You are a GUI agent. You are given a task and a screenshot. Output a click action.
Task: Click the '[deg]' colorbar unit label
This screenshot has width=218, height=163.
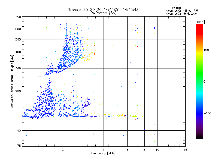coord(200,22)
